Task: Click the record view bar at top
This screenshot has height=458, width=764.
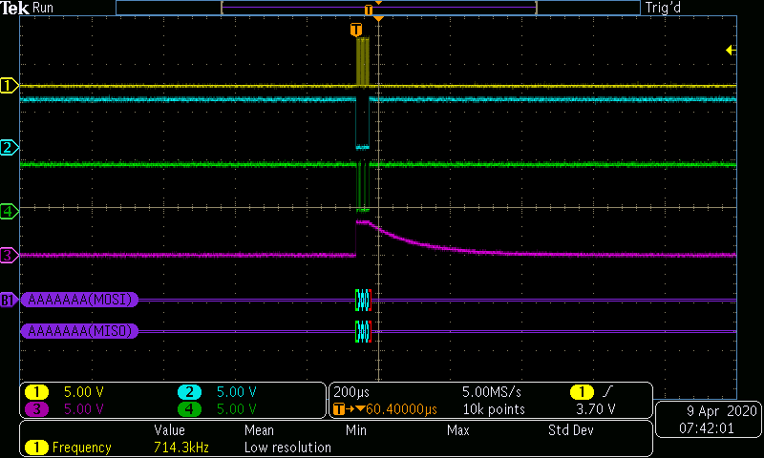Action: coord(378,8)
